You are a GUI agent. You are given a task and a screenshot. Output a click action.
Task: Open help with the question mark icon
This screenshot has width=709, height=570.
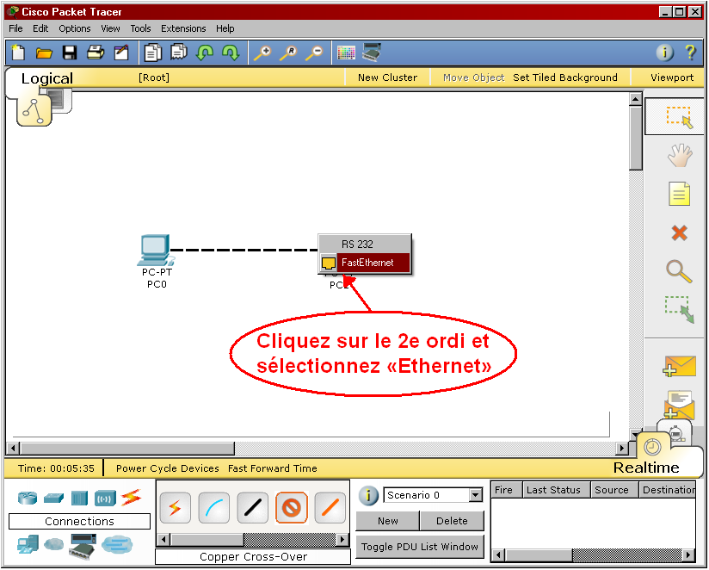690,53
